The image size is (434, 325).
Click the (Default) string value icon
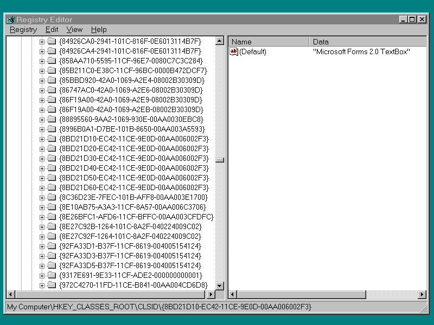pos(234,51)
